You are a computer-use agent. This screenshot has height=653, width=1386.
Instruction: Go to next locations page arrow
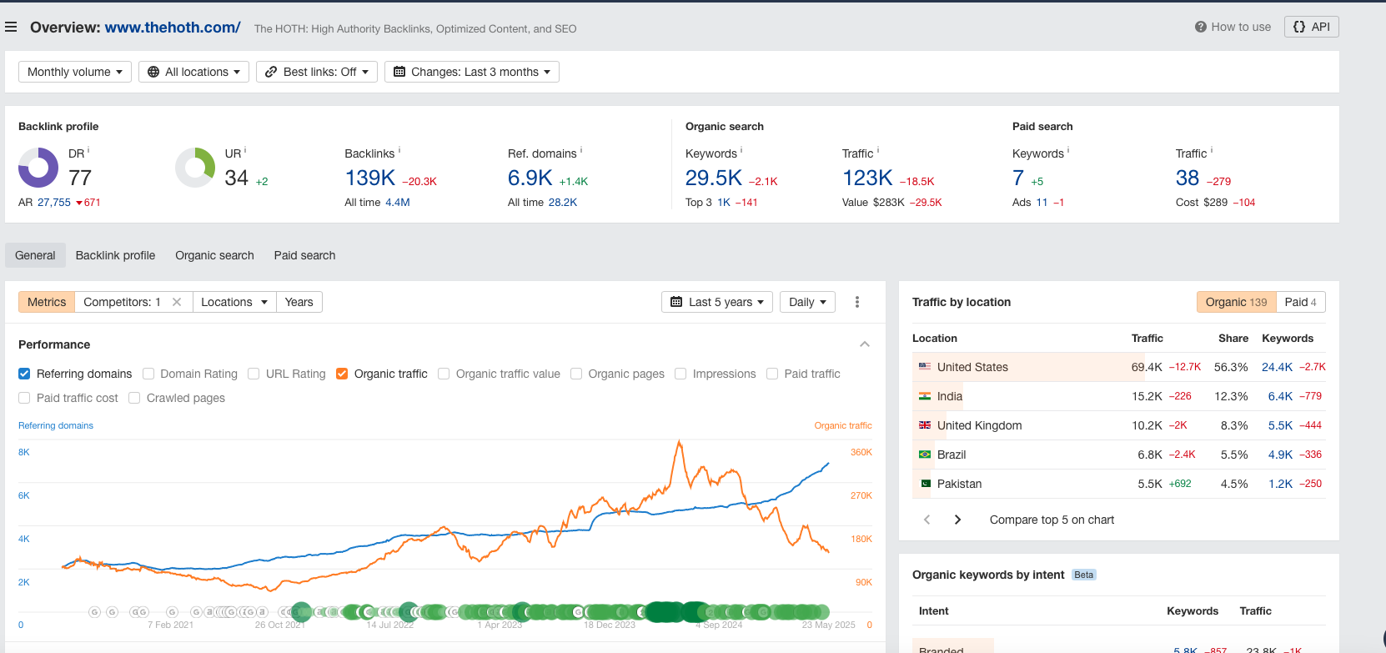pyautogui.click(x=957, y=520)
